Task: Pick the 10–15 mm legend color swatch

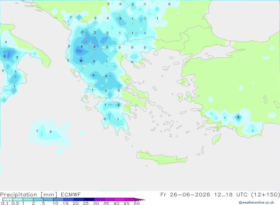Action: (59, 199)
